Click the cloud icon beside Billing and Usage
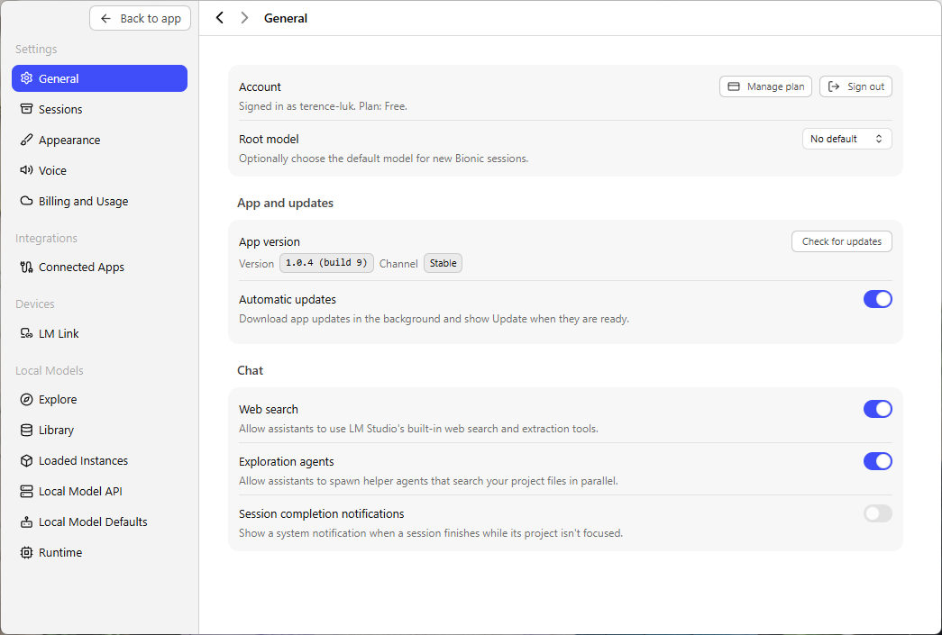Image resolution: width=942 pixels, height=635 pixels. [26, 201]
